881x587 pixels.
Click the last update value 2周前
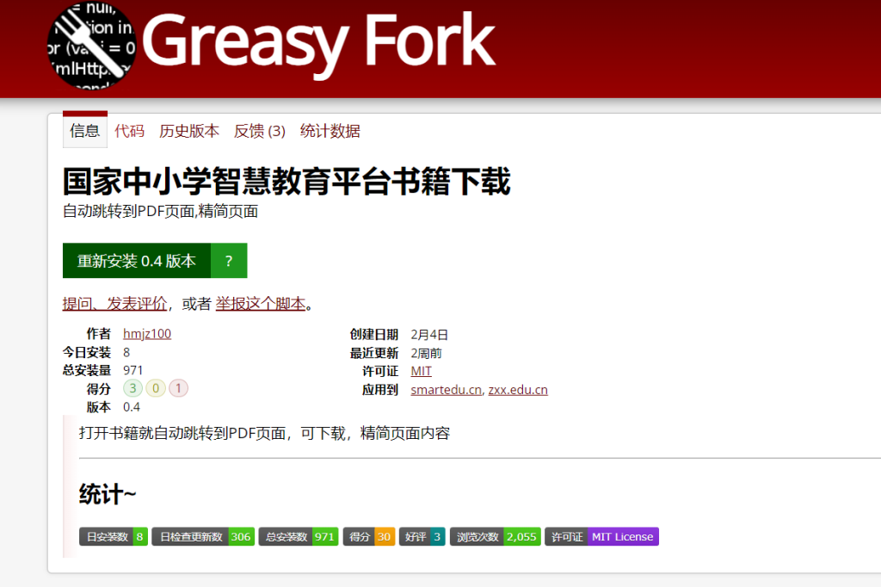click(x=427, y=353)
